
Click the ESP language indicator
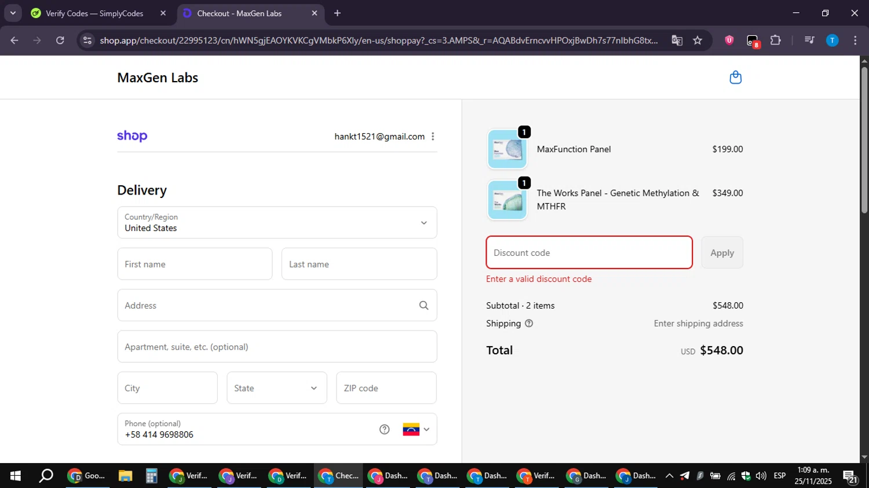pos(780,476)
